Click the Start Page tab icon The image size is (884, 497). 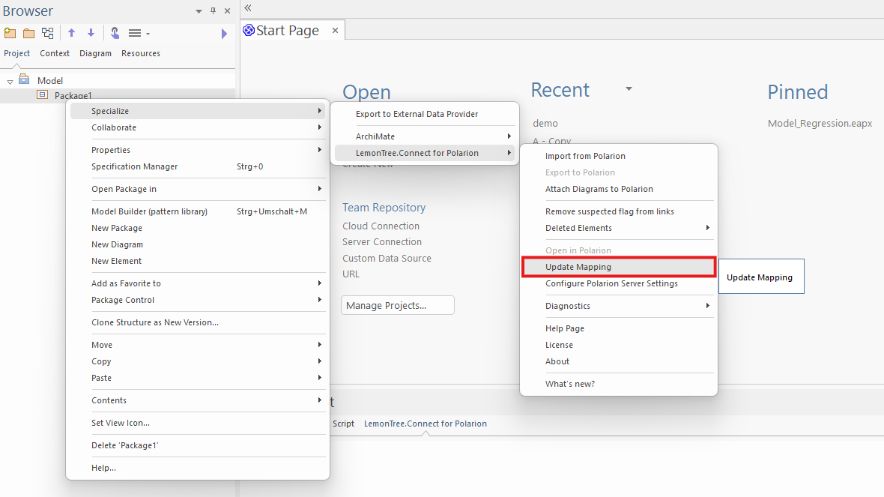(248, 30)
